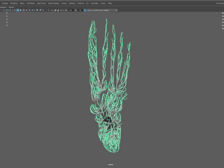Click the highlighted Smooth Shade All icon
The image size is (224, 168).
(x=18, y=10)
